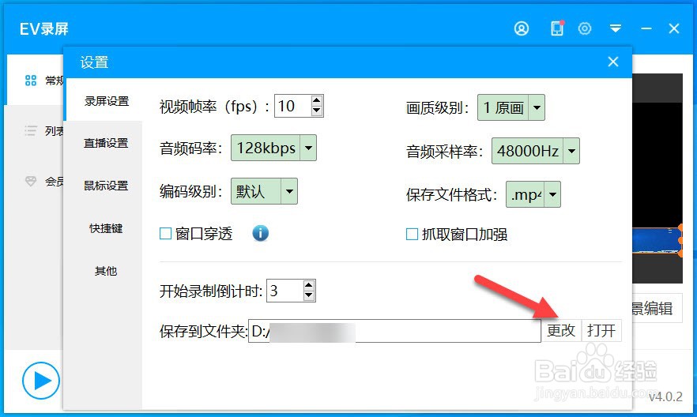
Task: Click 更改 to change save folder
Action: (561, 330)
